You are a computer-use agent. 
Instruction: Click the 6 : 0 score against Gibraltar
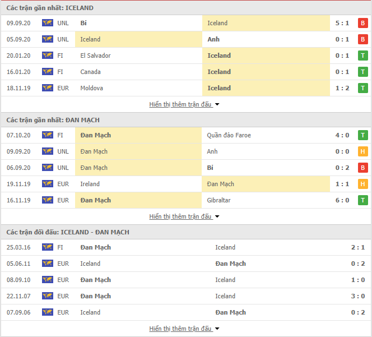(342, 200)
